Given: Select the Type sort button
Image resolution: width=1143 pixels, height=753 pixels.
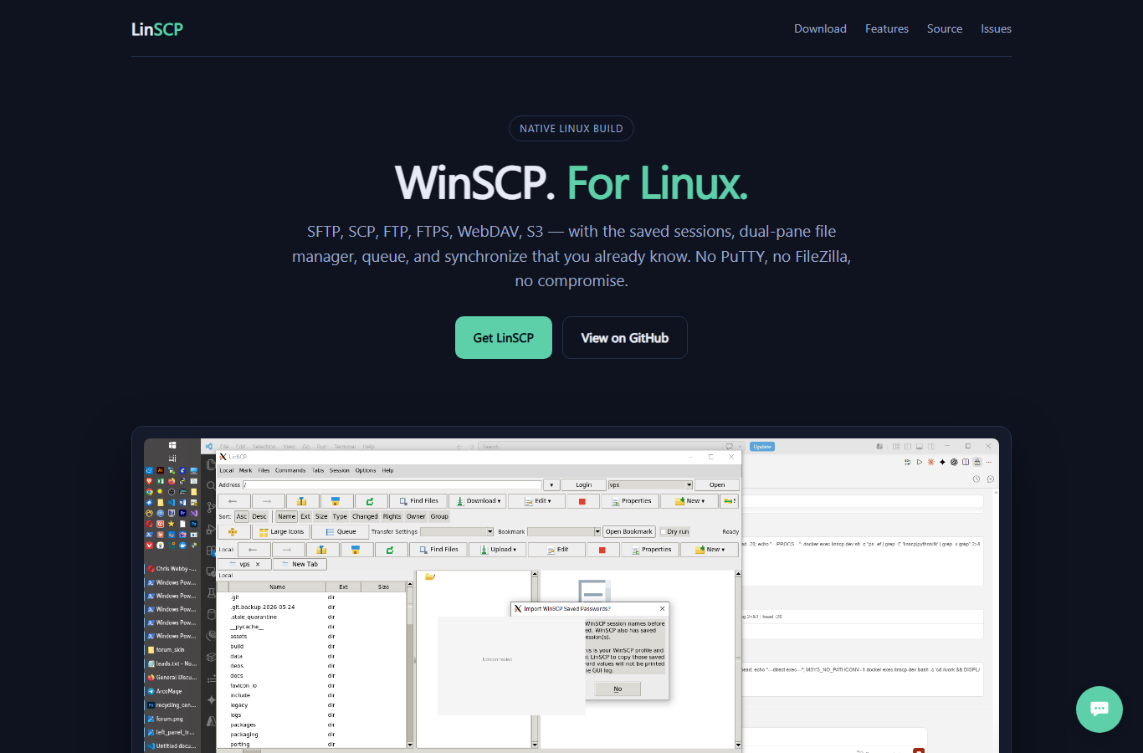Looking at the screenshot, I should pos(340,517).
